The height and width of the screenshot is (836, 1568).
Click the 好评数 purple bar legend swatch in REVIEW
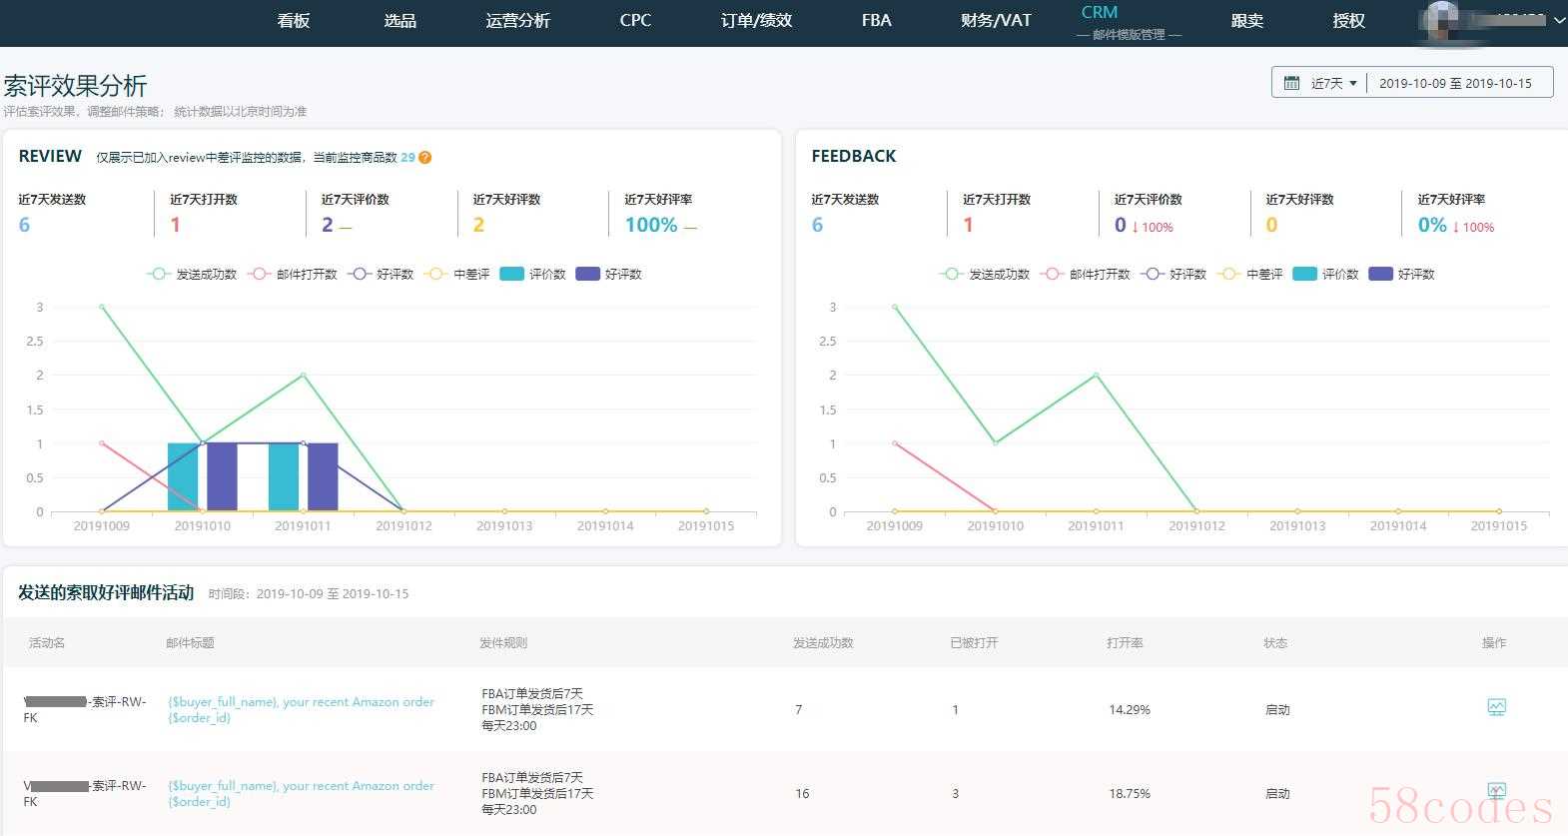pyautogui.click(x=588, y=274)
